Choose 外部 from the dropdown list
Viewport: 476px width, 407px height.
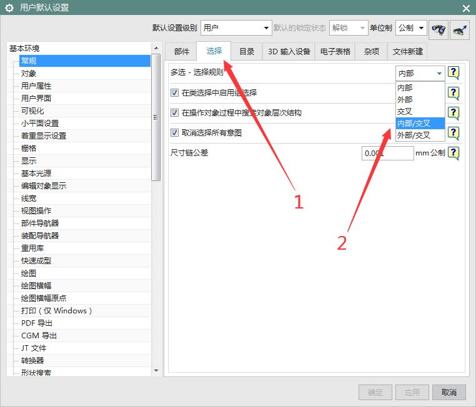click(420, 99)
